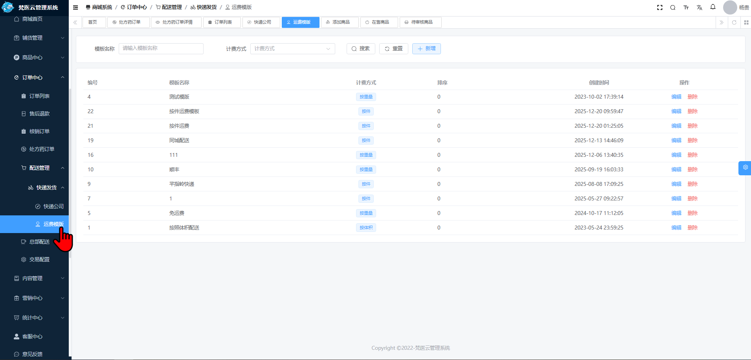Viewport: 751px width, 360px height.
Task: Focus the 模板名称 search input field
Action: 161,49
